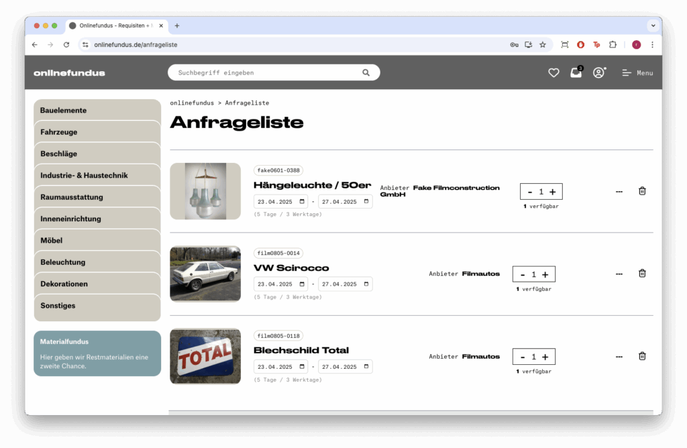
Task: Delete Blechschild Total with trash icon
Action: pyautogui.click(x=642, y=356)
